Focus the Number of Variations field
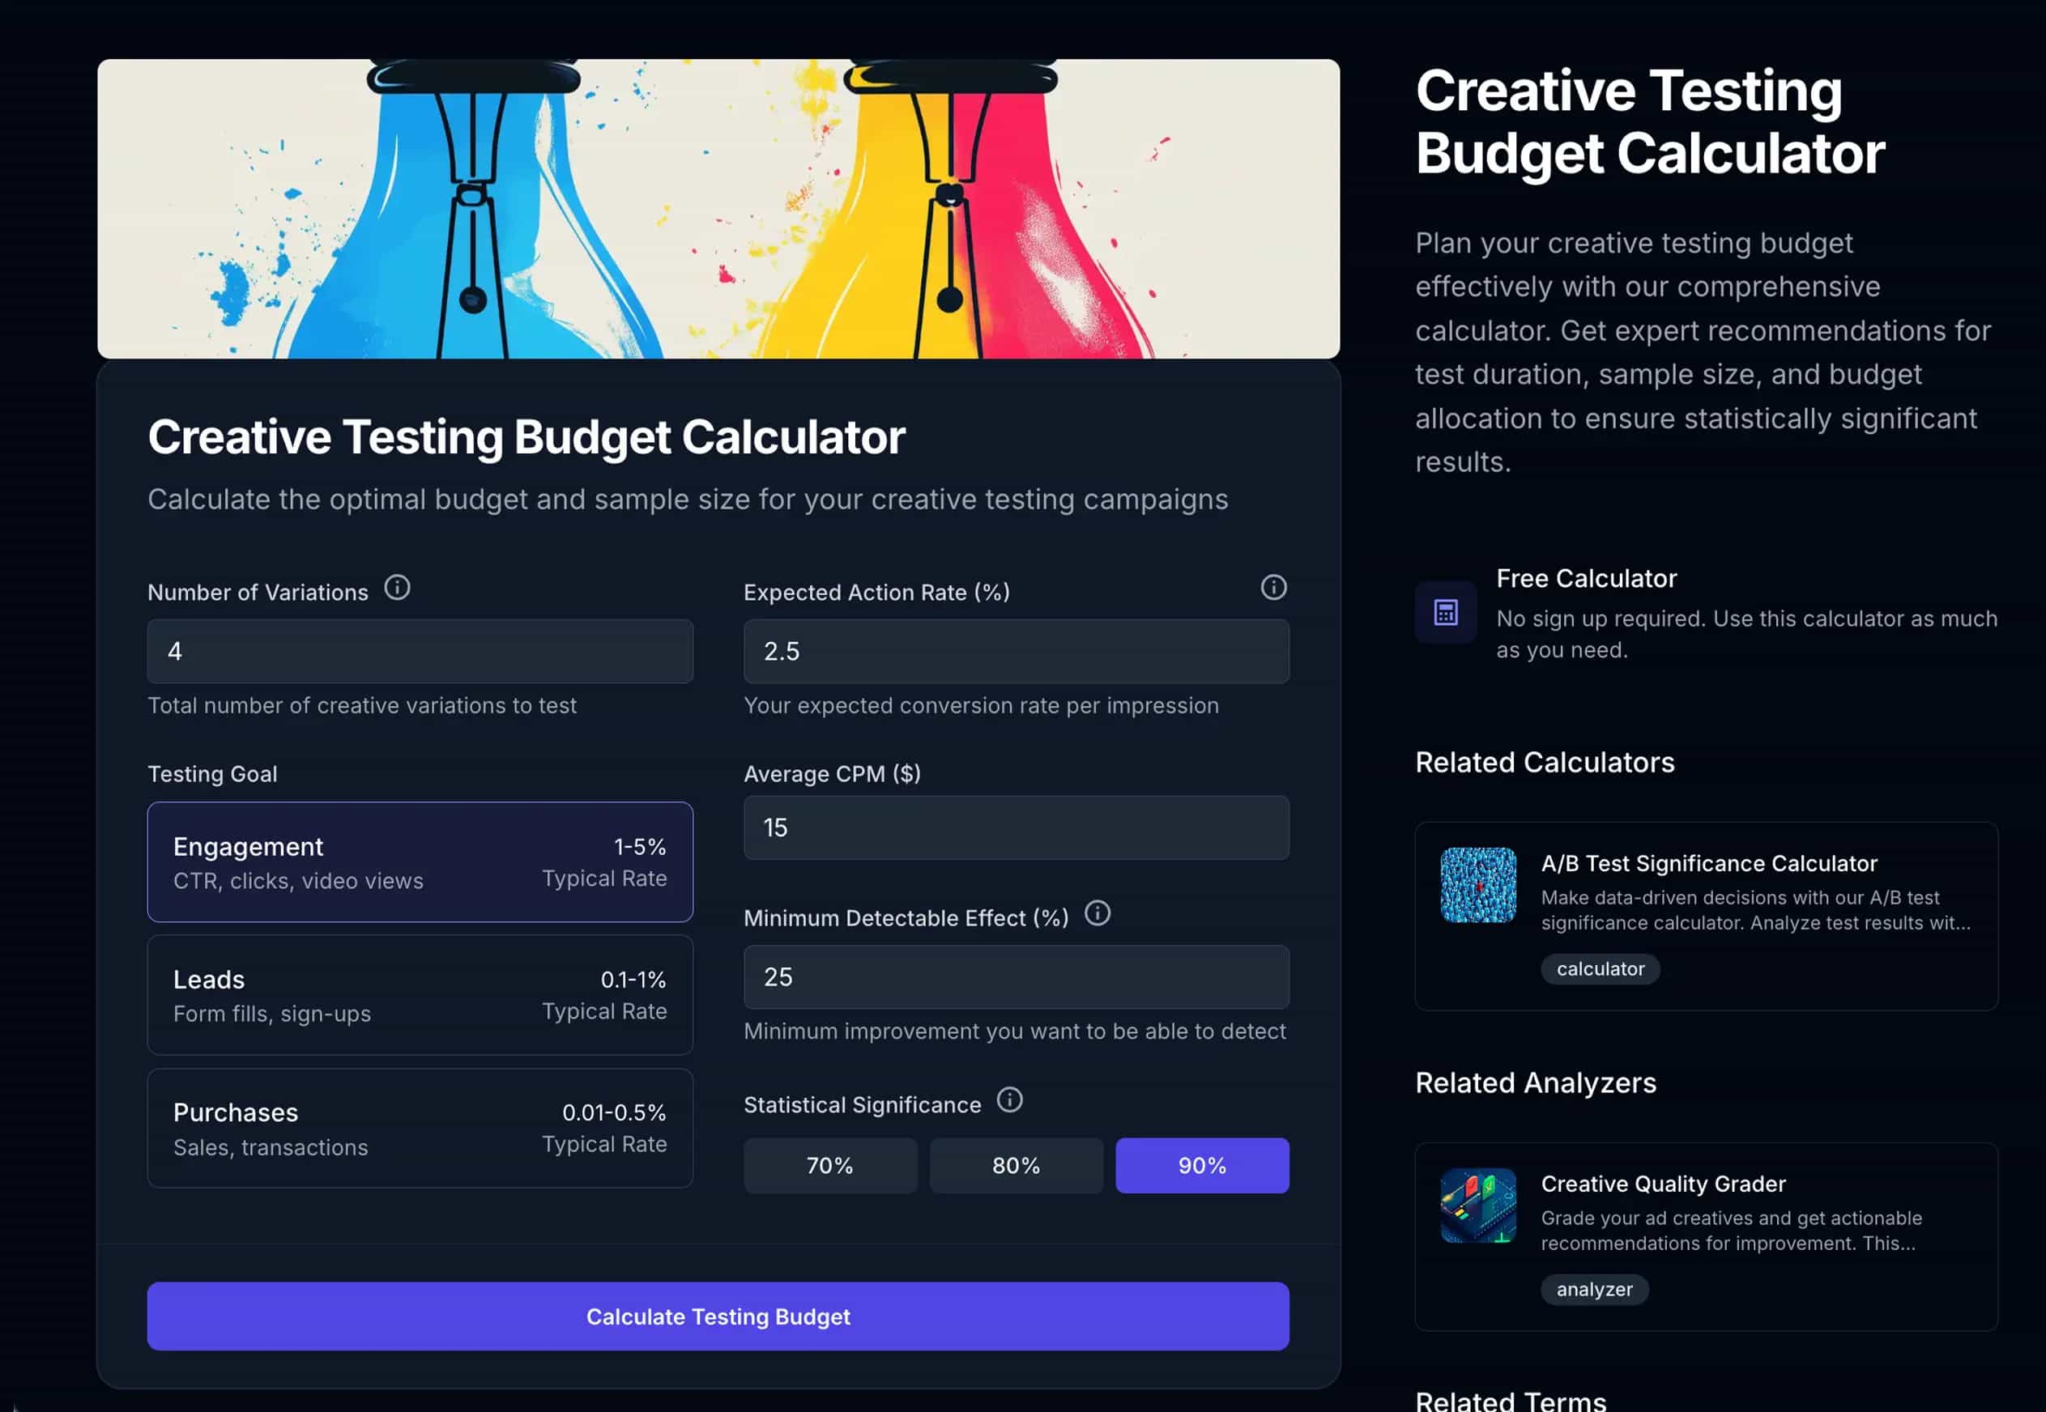 420,651
